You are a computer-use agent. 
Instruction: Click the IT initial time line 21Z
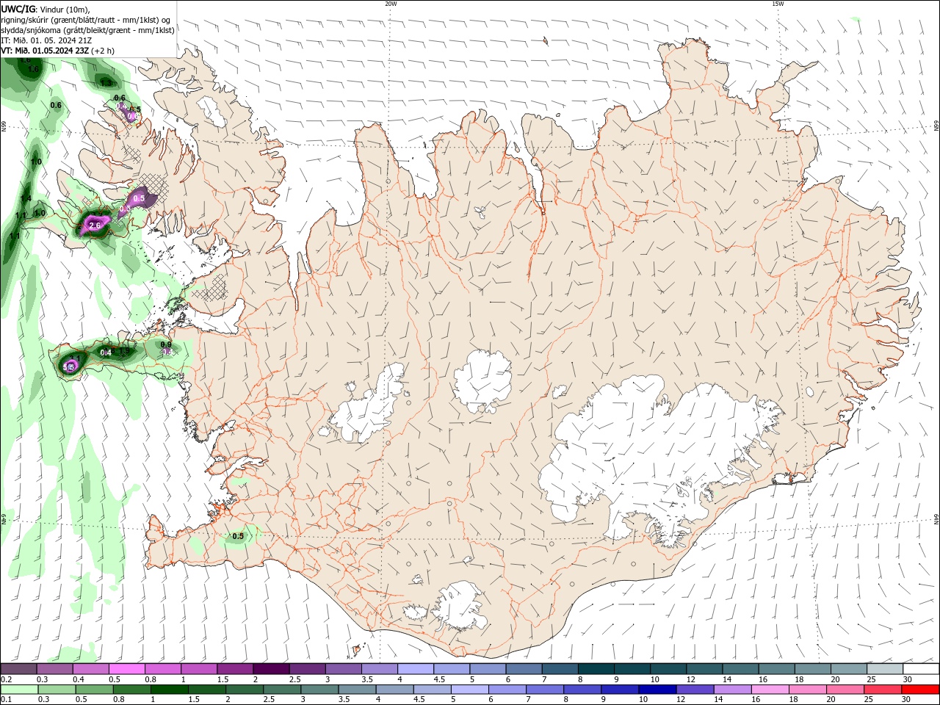point(46,40)
